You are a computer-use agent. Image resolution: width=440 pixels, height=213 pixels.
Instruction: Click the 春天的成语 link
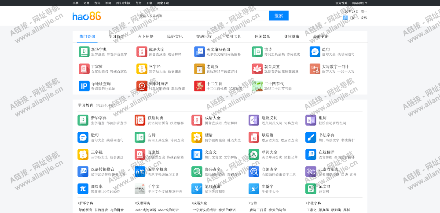pos(227,210)
